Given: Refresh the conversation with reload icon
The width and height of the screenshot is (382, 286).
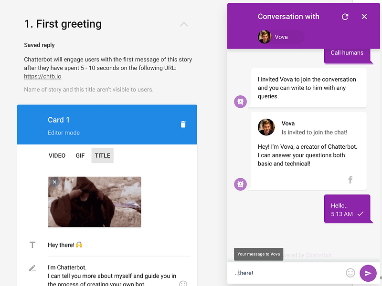Looking at the screenshot, I should (345, 17).
